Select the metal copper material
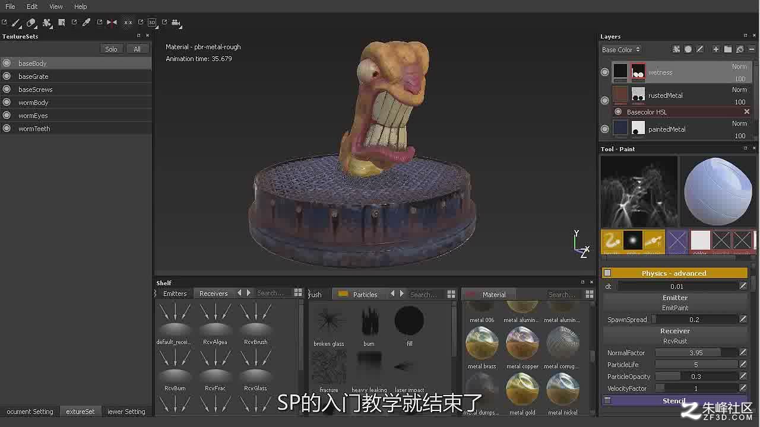760x427 pixels. 522,347
